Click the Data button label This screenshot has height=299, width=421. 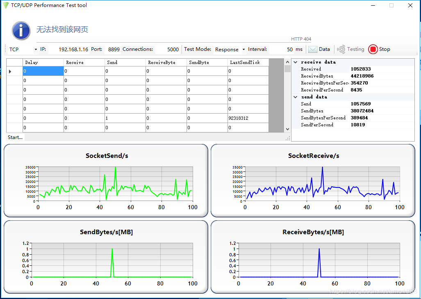click(324, 49)
